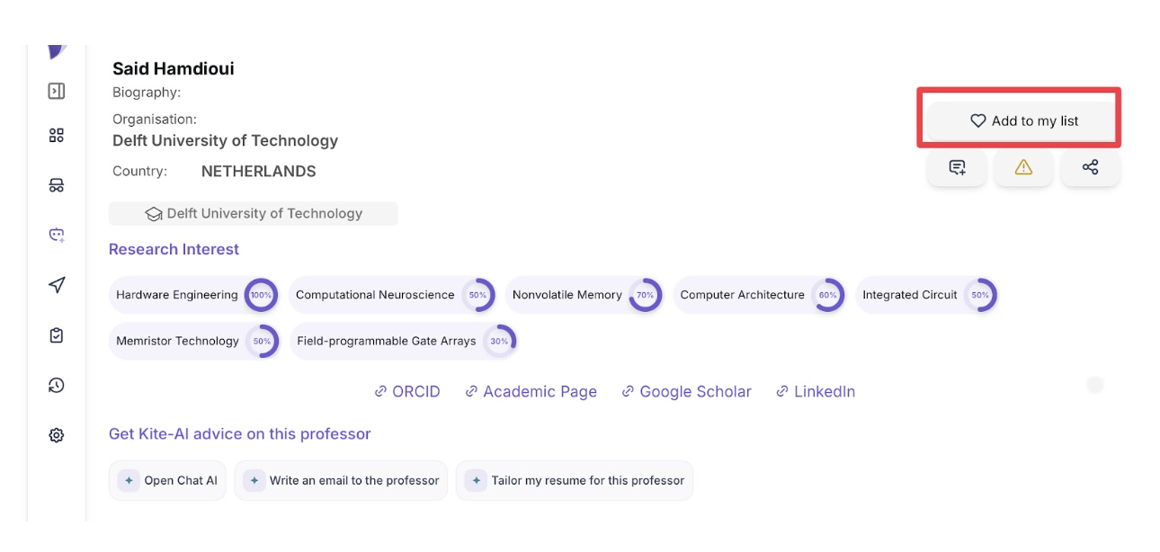Click the yellow warning report icon

1023,168
